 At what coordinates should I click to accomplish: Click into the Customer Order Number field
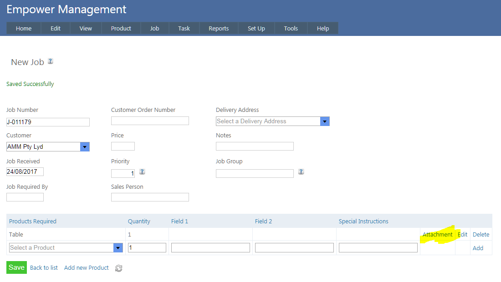(x=150, y=121)
